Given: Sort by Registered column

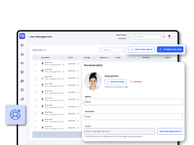Looking at the screenshot, I should [x=110, y=58].
